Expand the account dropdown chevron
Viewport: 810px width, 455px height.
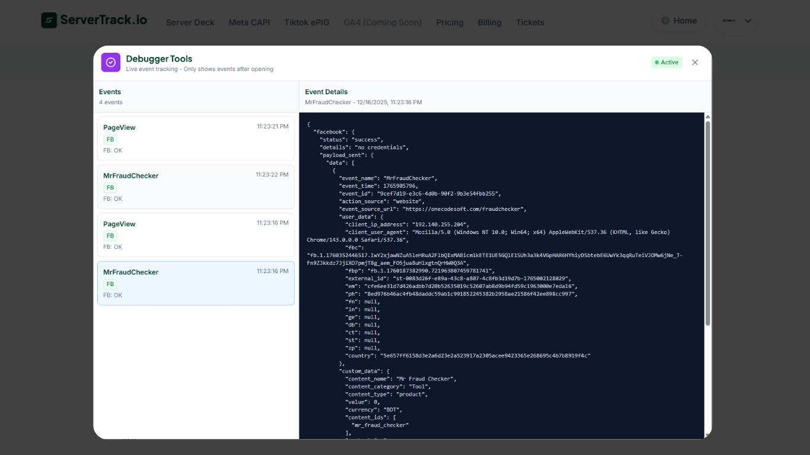coord(748,20)
